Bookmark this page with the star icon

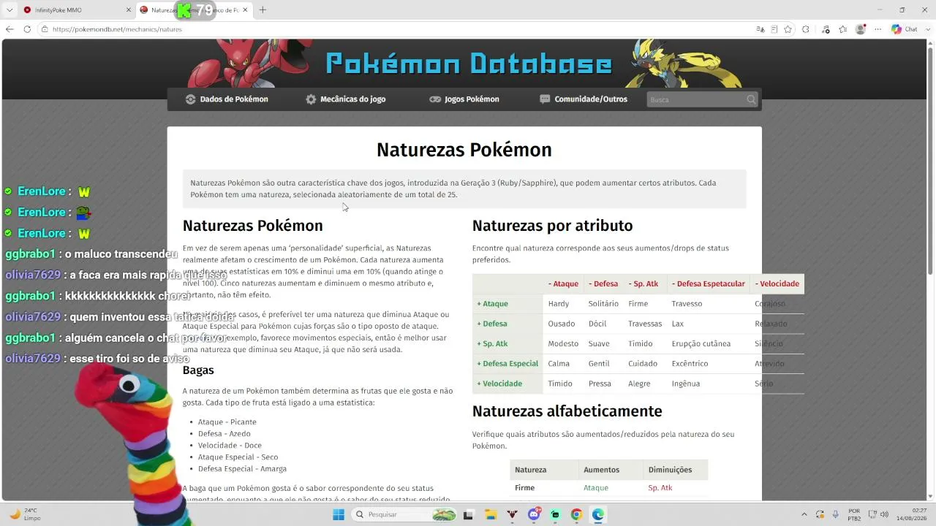pyautogui.click(x=788, y=29)
